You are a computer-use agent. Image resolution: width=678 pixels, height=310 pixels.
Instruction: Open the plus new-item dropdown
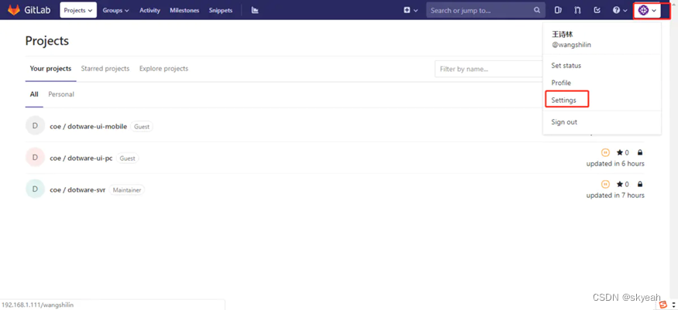(411, 10)
